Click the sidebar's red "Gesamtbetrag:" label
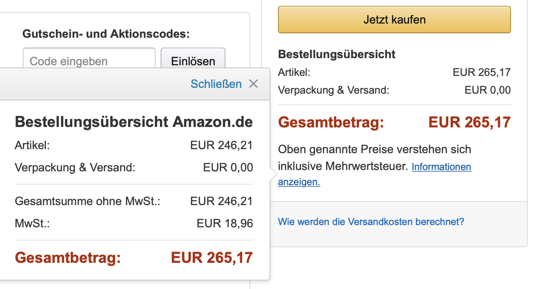535x289 pixels. point(331,123)
